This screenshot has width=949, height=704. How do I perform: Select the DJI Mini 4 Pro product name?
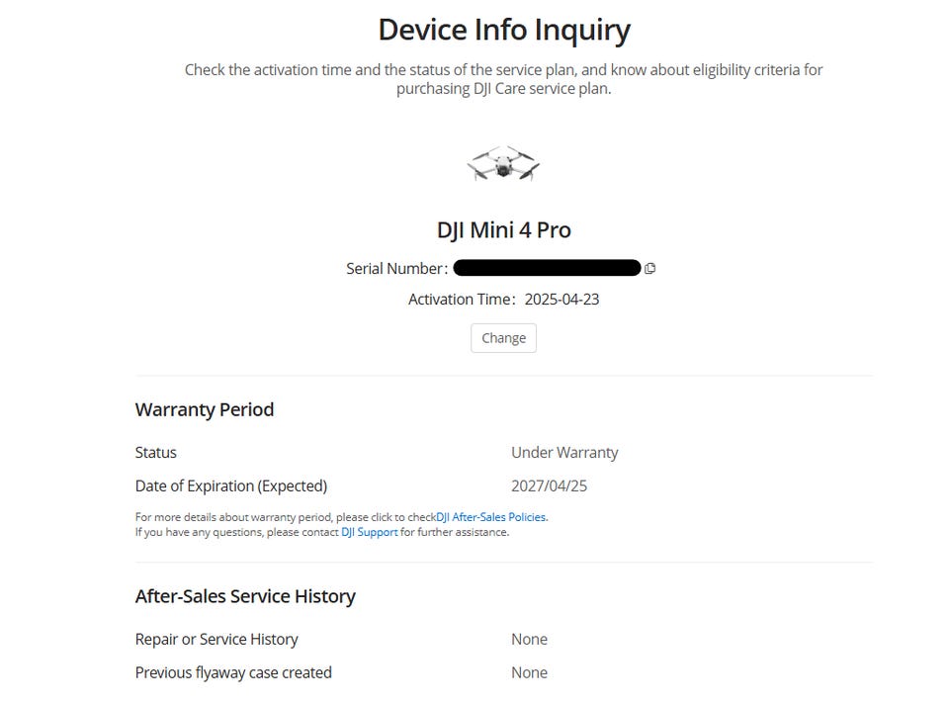tap(503, 230)
